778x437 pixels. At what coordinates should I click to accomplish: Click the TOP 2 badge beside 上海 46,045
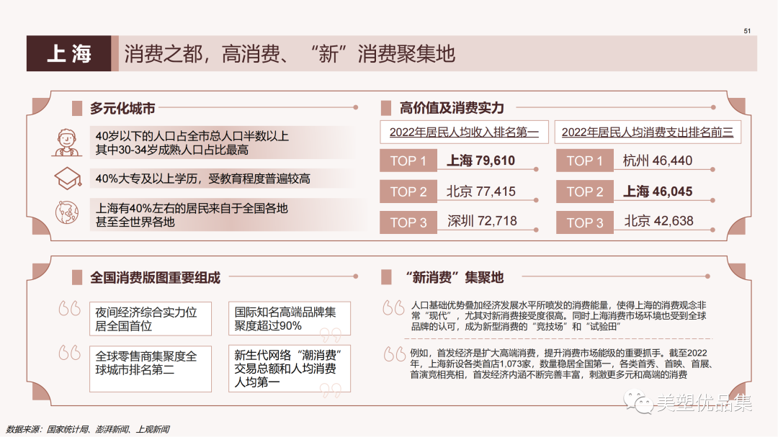585,192
